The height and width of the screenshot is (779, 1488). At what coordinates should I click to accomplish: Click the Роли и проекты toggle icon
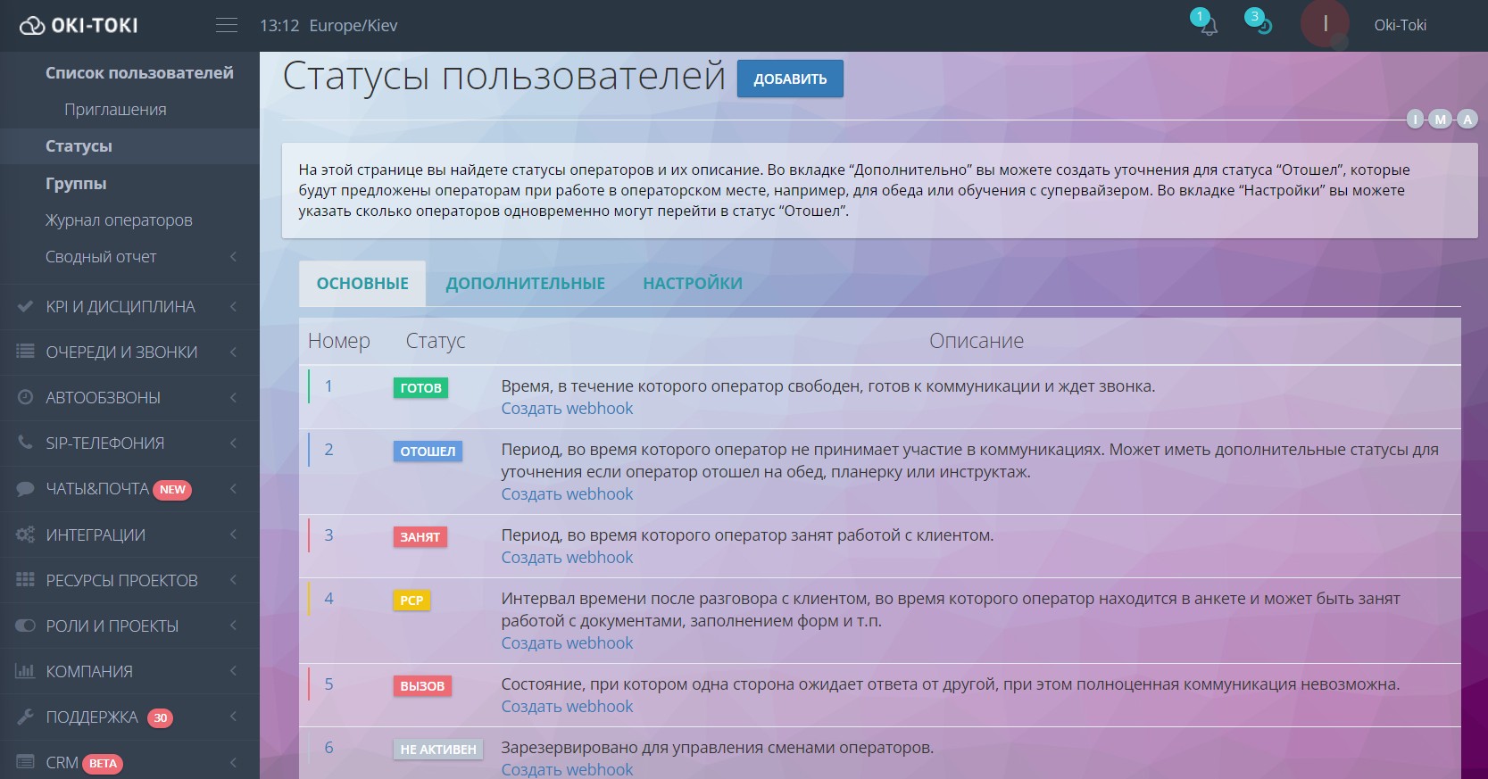(25, 626)
